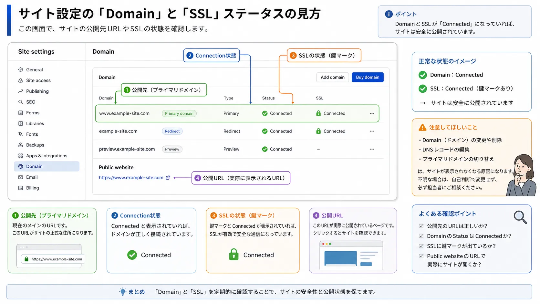Click green status check for www.example-site.com
540x304 pixels.
pos(265,113)
